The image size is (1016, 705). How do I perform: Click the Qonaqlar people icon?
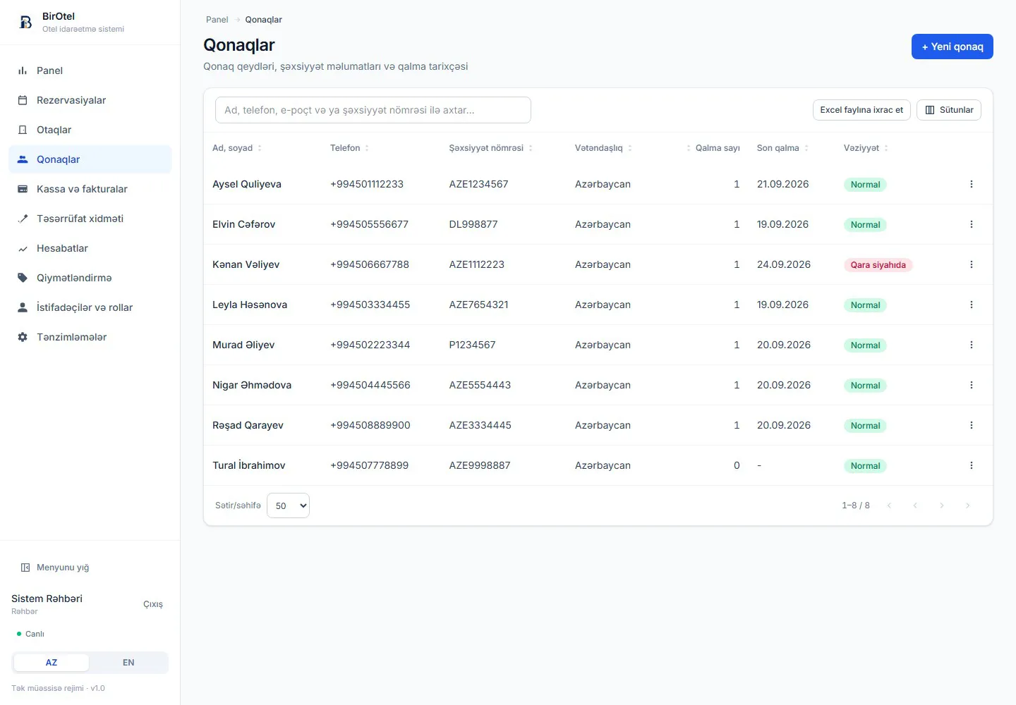(x=23, y=159)
